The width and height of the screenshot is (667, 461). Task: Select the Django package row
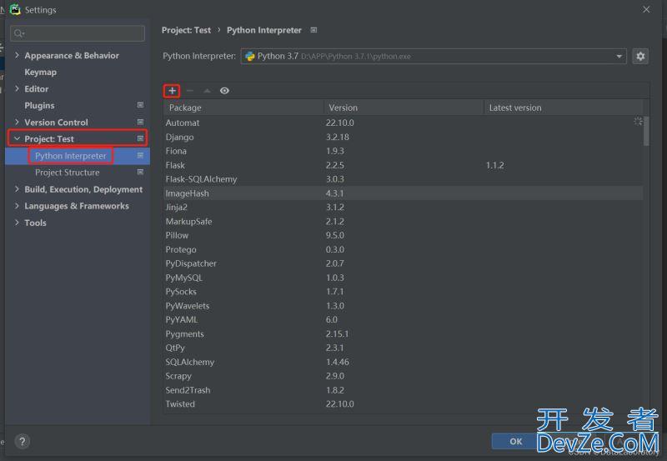[x=404, y=137]
